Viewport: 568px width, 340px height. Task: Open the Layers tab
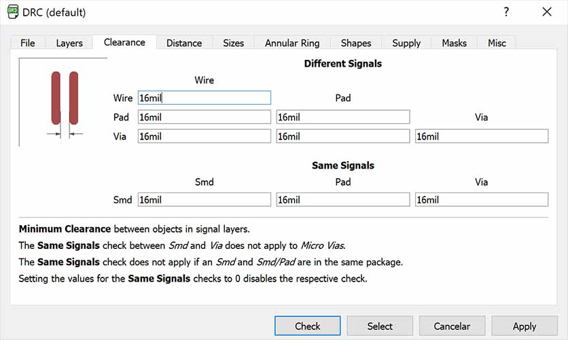(69, 43)
